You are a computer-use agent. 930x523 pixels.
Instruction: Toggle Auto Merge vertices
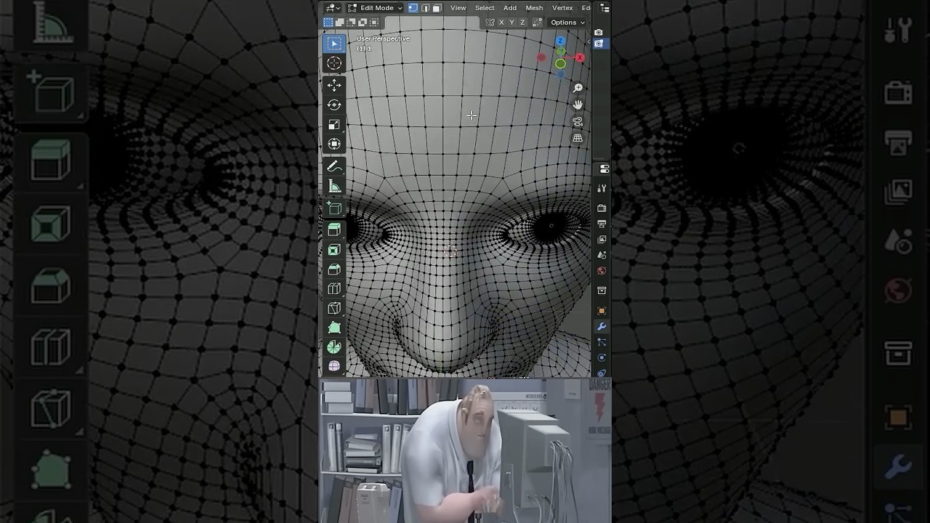[538, 23]
